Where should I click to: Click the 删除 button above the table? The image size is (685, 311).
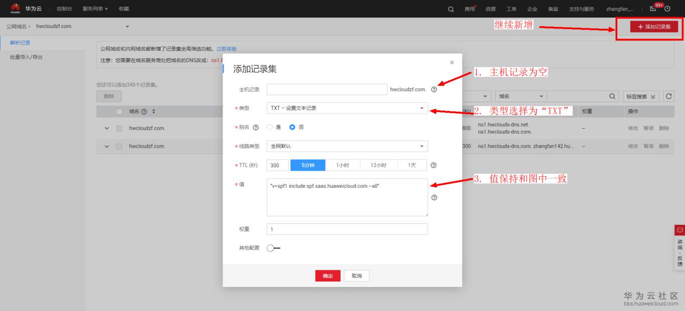[x=109, y=96]
